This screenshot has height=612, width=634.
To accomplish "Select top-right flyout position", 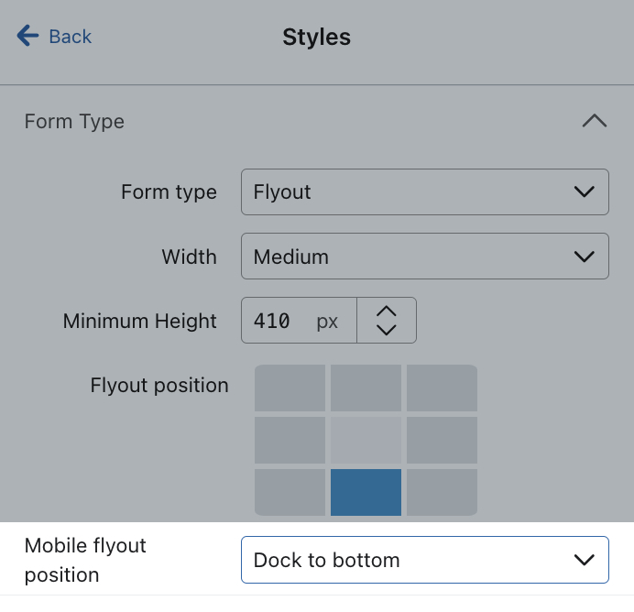I will [442, 388].
